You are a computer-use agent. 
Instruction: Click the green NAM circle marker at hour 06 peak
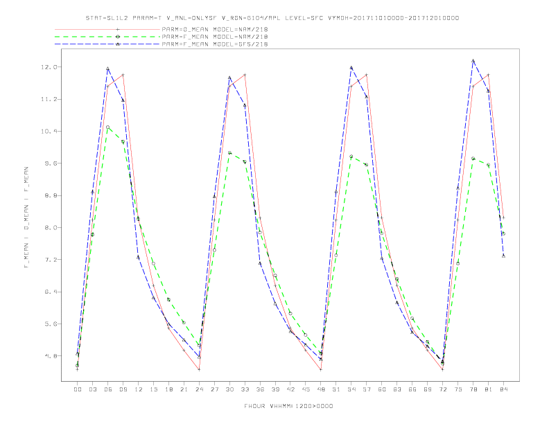108,127
